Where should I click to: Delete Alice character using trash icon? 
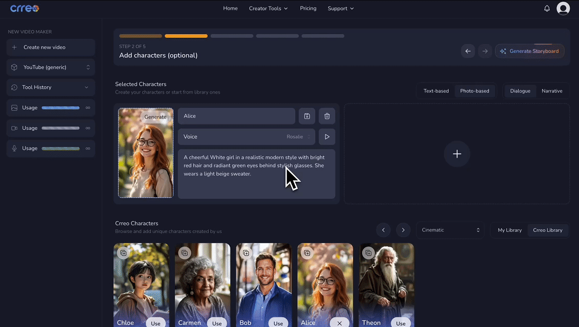tap(327, 116)
